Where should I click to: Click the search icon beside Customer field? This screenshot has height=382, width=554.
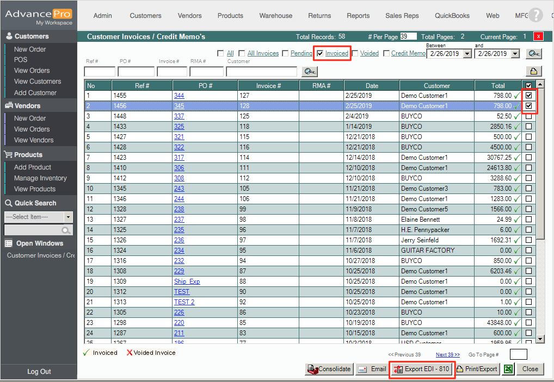(310, 72)
